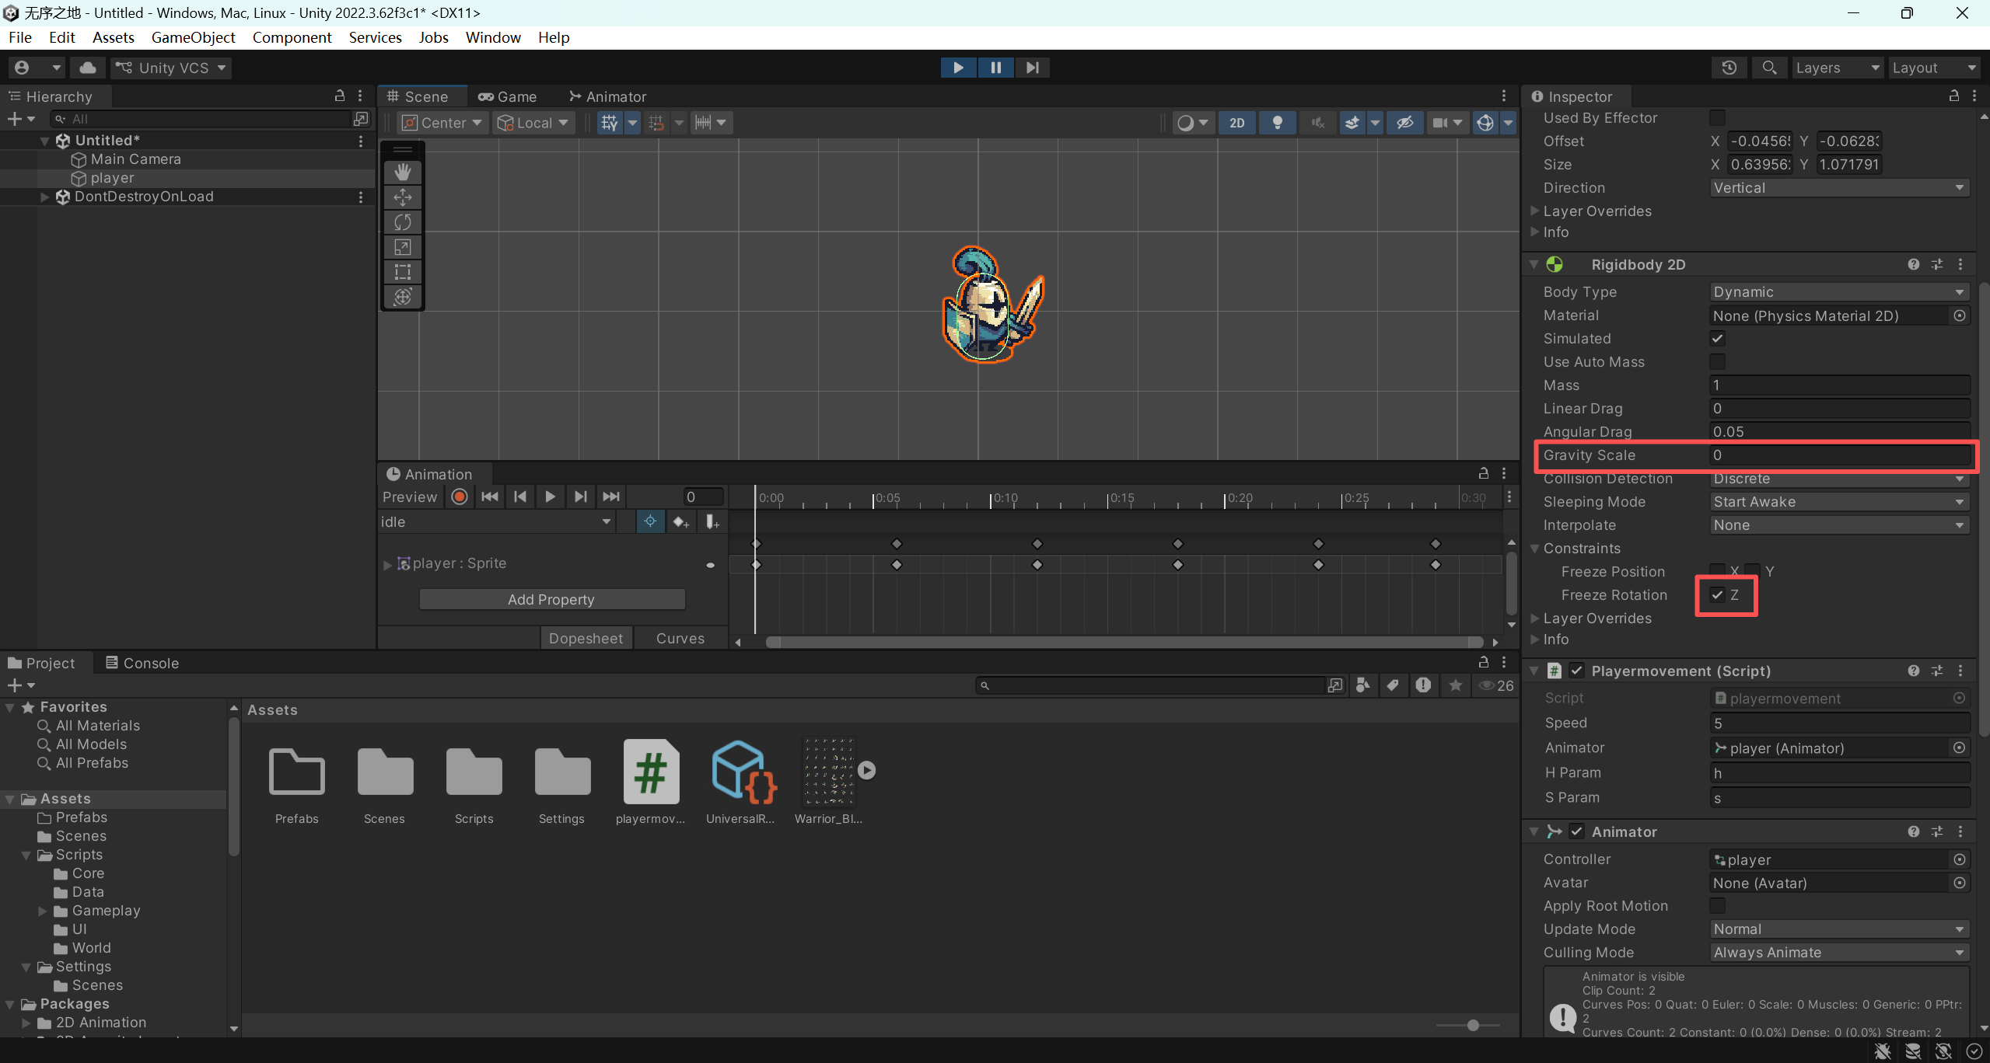This screenshot has width=1990, height=1063.
Task: Select the Transform tool
Action: (403, 297)
